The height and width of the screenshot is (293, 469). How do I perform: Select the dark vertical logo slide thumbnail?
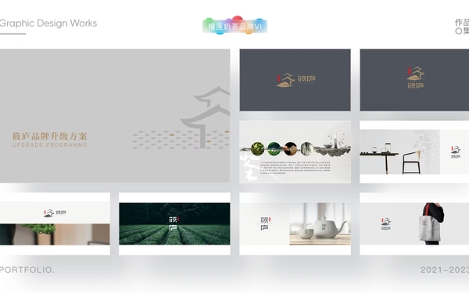click(x=414, y=80)
